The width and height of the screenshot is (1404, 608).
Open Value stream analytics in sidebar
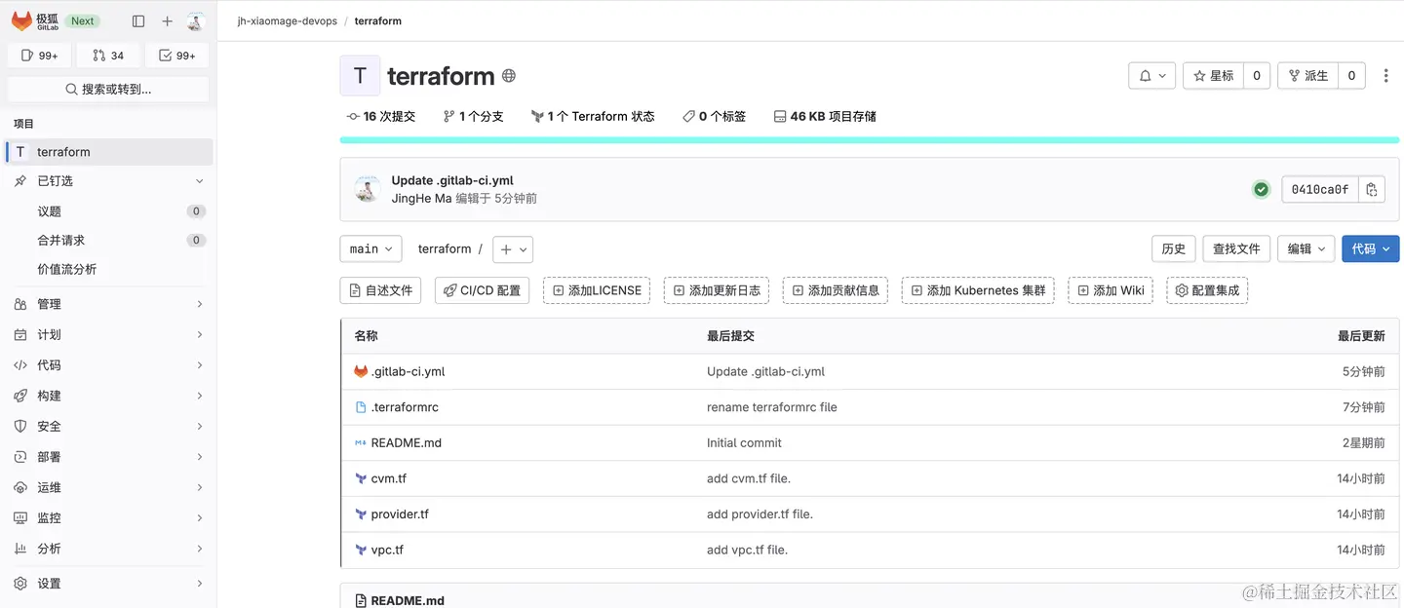pos(108,269)
